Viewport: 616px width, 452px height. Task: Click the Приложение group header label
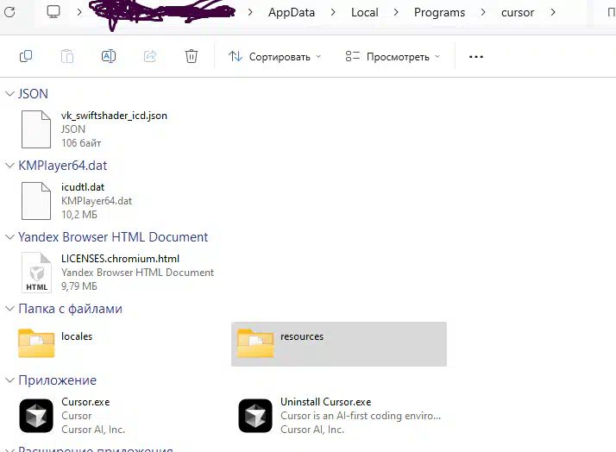click(57, 380)
